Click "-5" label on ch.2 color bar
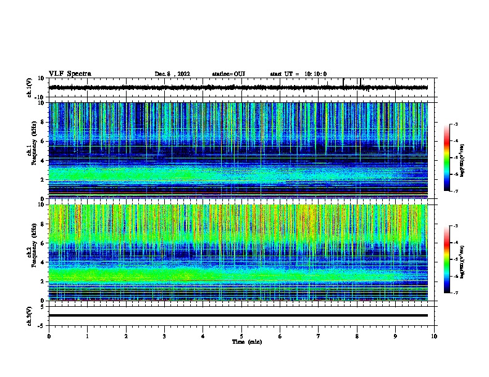 [x=456, y=259]
